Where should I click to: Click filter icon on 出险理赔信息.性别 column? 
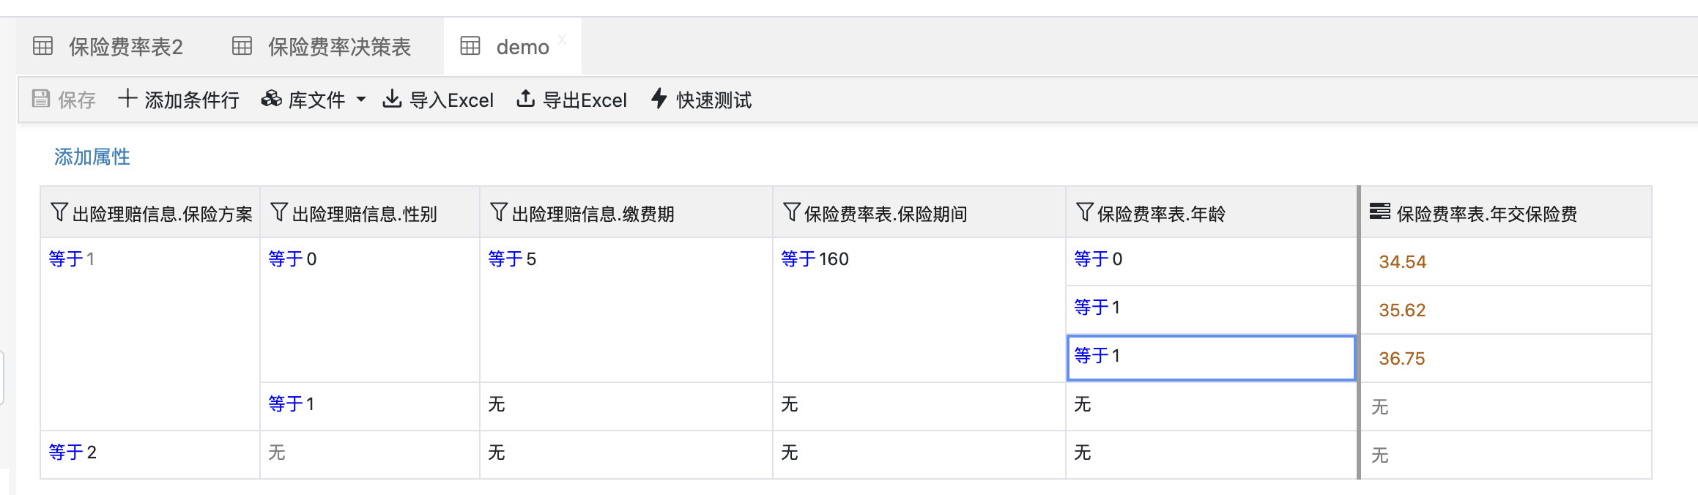pyautogui.click(x=279, y=212)
